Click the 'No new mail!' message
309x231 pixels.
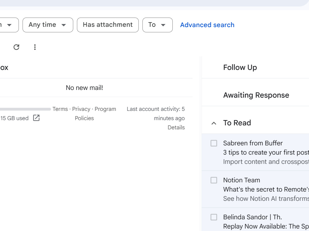click(85, 87)
